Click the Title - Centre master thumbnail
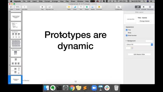This screenshot has width=163, height=92. (x=131, y=19)
